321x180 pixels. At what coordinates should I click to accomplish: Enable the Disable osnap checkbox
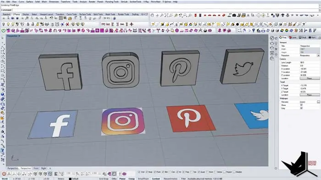tap(234, 172)
